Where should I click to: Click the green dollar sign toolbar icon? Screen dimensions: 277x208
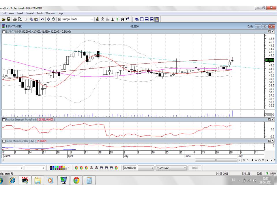coord(117,19)
